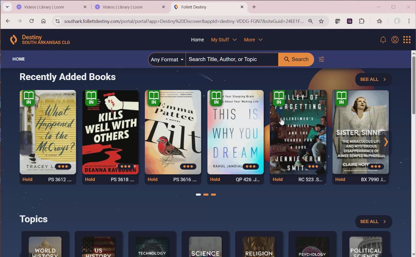
Task: Click IN availability badge on Sister, Sinner
Action: click(x=342, y=98)
